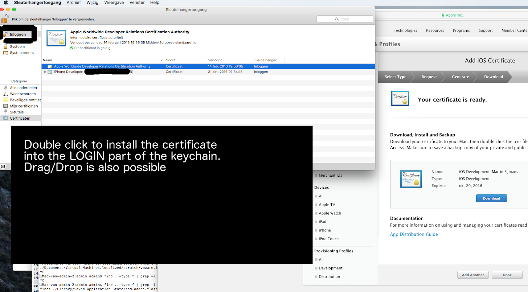Click the Alle onderdelen icon

click(5, 88)
